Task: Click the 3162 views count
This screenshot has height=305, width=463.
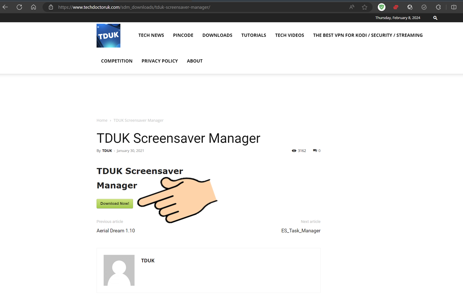Action: [x=302, y=151]
